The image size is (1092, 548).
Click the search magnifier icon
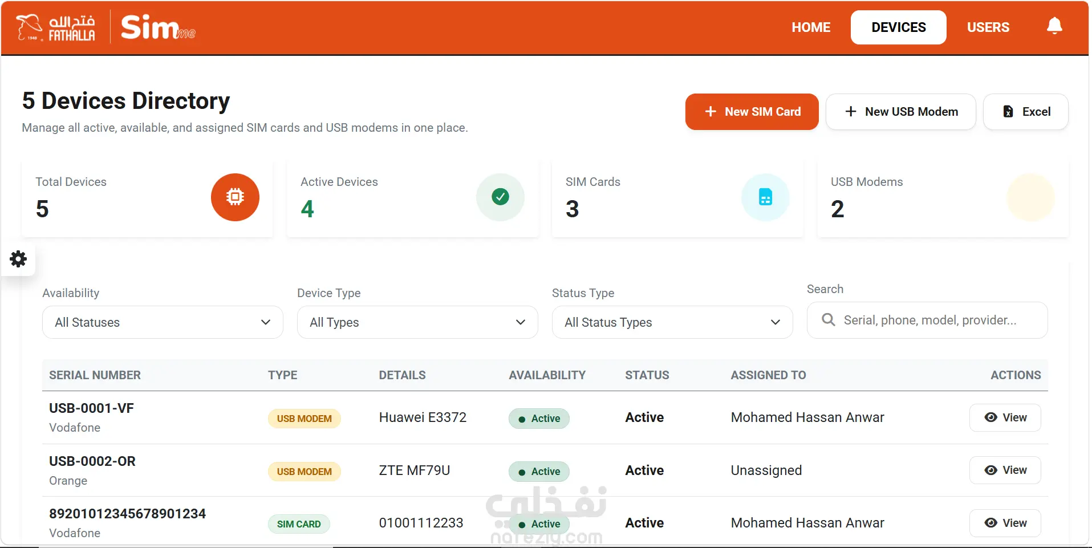click(x=829, y=320)
